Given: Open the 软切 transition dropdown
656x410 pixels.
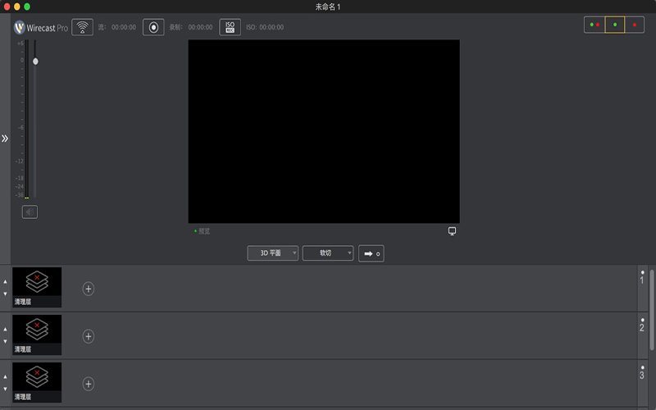Looking at the screenshot, I should [x=328, y=253].
